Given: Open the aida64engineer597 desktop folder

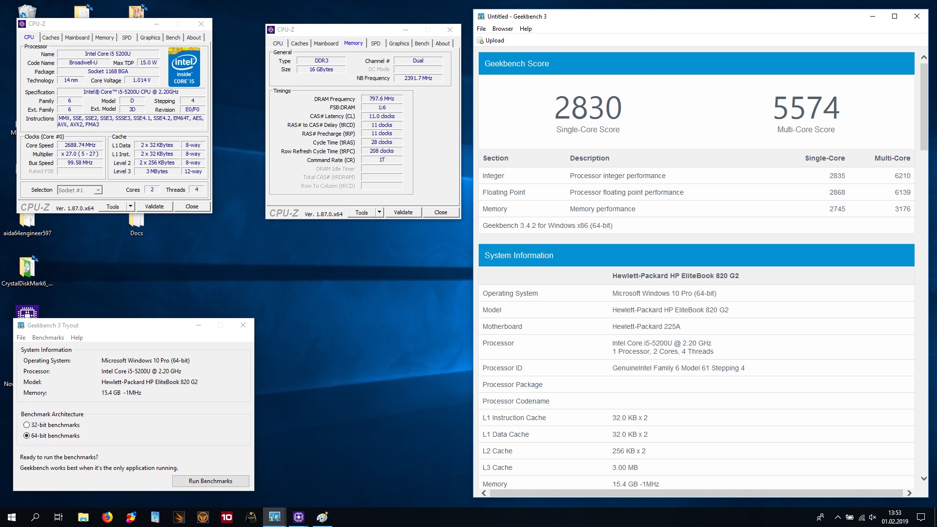Looking at the screenshot, I should coord(27,226).
